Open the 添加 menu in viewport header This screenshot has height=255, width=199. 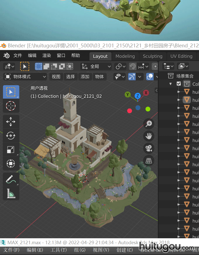point(85,77)
